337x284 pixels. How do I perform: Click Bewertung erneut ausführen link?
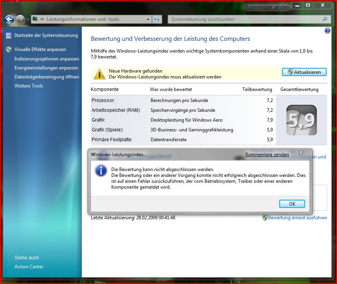(x=297, y=218)
